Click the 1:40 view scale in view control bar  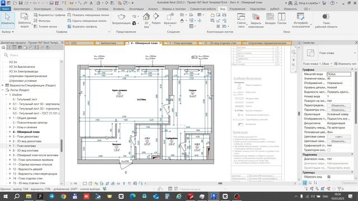pyautogui.click(x=74, y=183)
